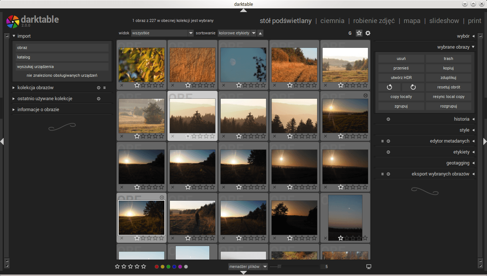Select the stół podświetlany view
The height and width of the screenshot is (276, 487).
click(286, 21)
